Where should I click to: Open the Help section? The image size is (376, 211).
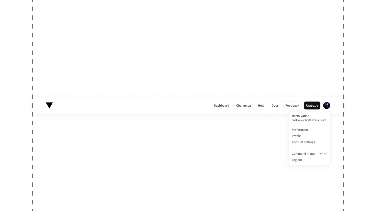261,105
